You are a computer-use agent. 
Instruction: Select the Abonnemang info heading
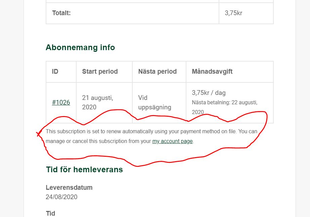80,47
